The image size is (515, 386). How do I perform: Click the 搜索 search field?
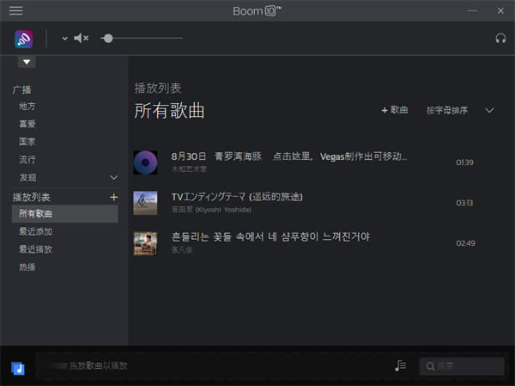(462, 366)
